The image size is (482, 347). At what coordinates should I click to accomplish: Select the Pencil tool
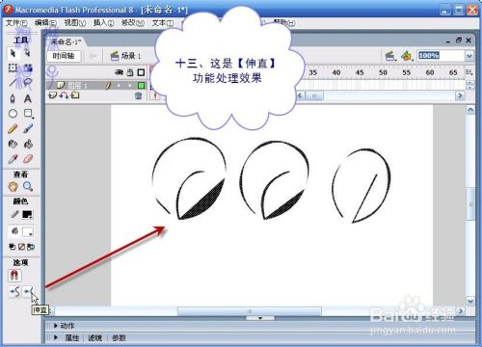13,129
